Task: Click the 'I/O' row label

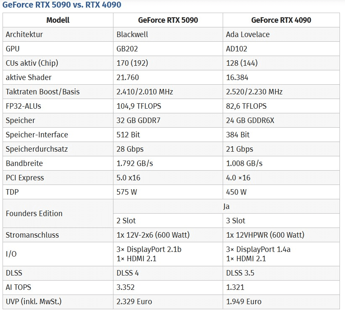Action: 11,254
